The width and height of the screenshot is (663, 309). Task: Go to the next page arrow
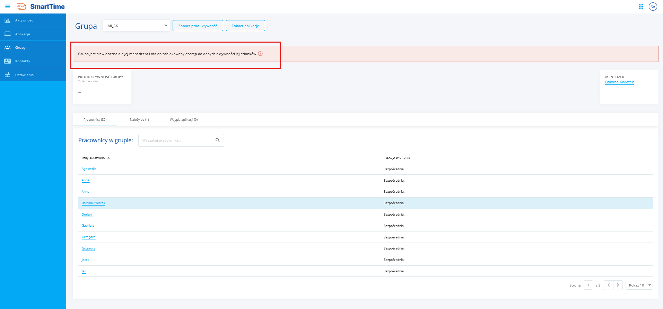coord(618,285)
